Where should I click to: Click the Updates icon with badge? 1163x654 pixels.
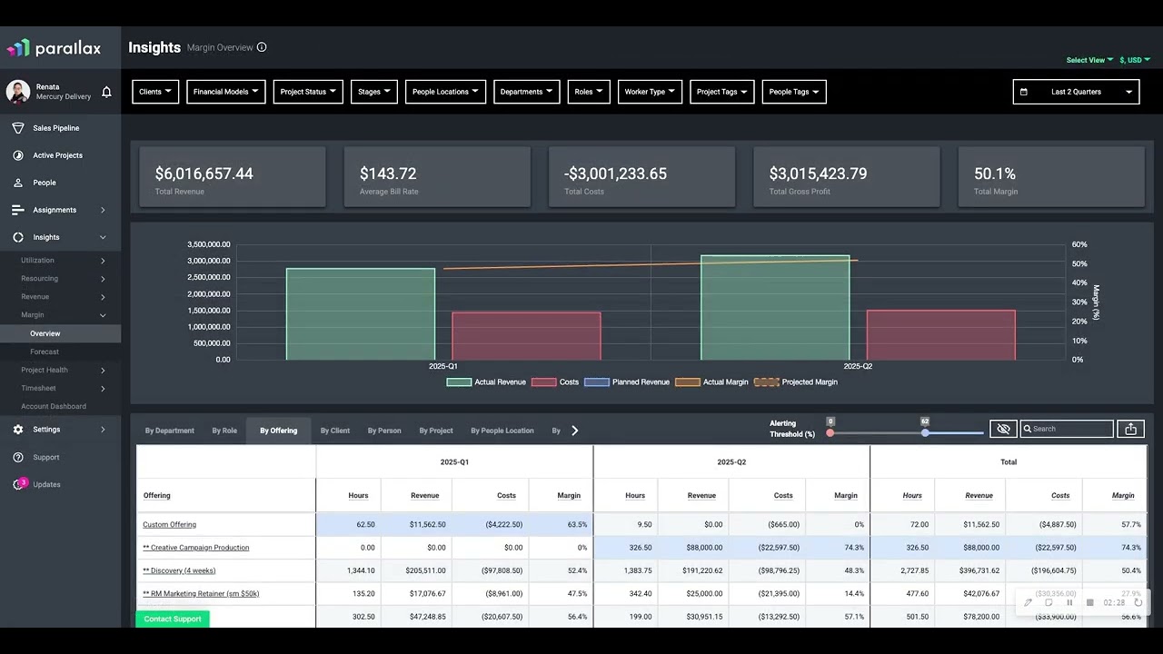pos(19,484)
